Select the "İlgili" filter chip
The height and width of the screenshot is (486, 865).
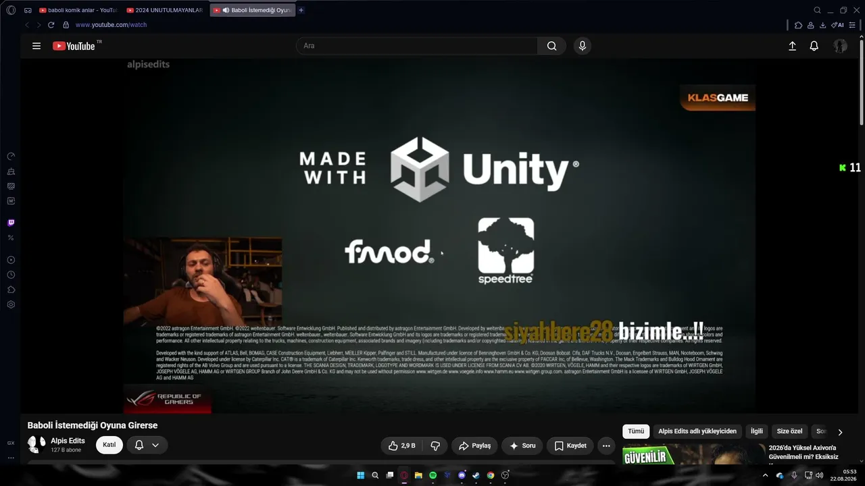click(757, 431)
